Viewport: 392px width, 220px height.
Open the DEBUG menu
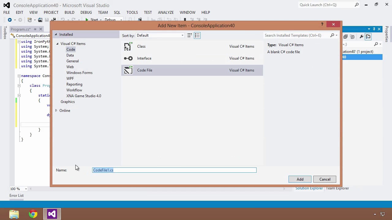[86, 13]
